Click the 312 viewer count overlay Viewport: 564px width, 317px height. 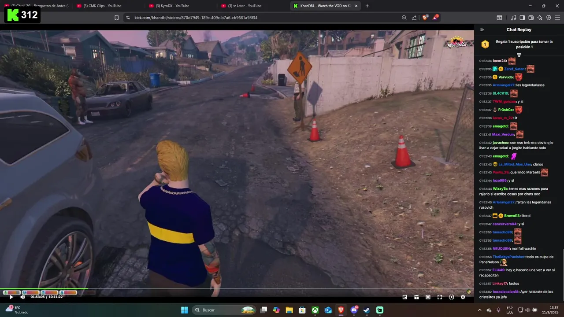(x=22, y=15)
